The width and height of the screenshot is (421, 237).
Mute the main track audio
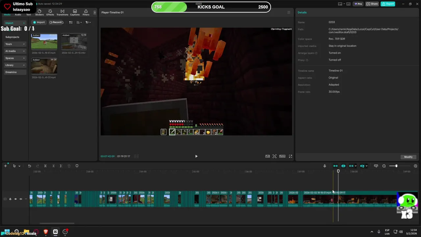21,199
